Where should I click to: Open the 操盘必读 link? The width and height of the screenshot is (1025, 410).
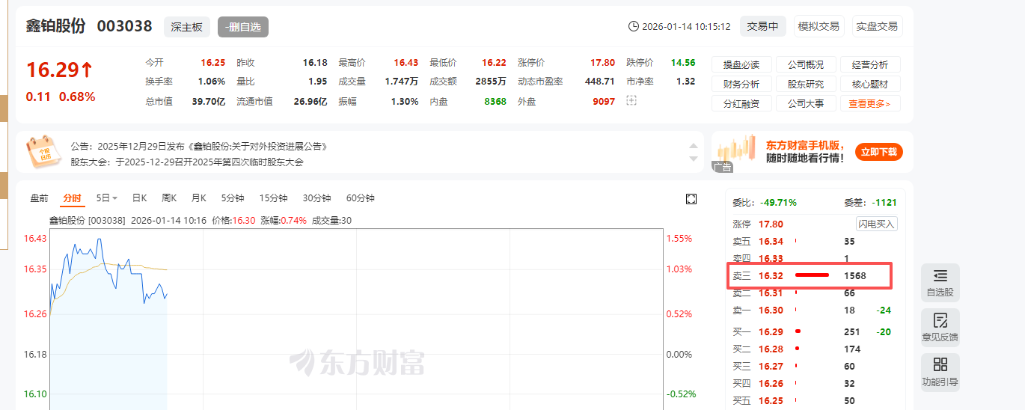click(x=741, y=64)
